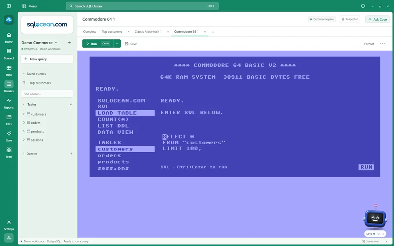Open Settings gear in left rail
The width and height of the screenshot is (394, 246).
9,225
